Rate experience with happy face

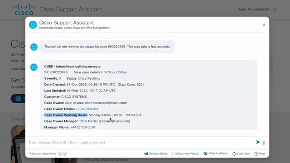tap(60, 154)
